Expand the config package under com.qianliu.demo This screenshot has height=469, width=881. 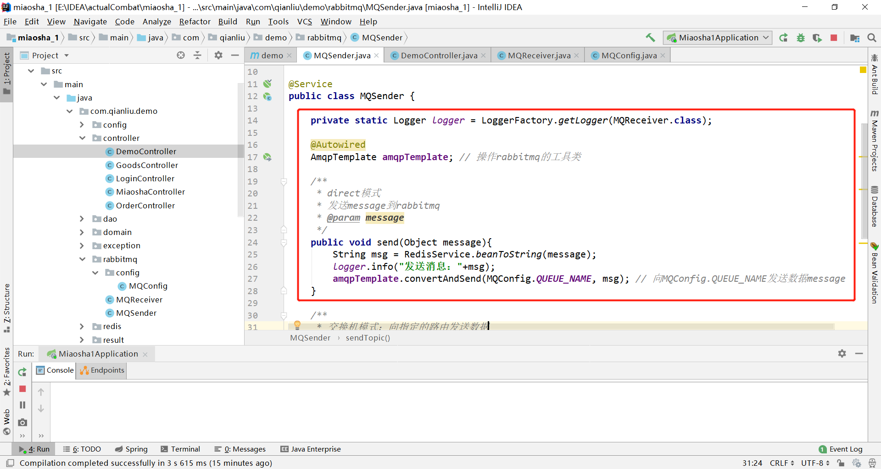(x=82, y=124)
